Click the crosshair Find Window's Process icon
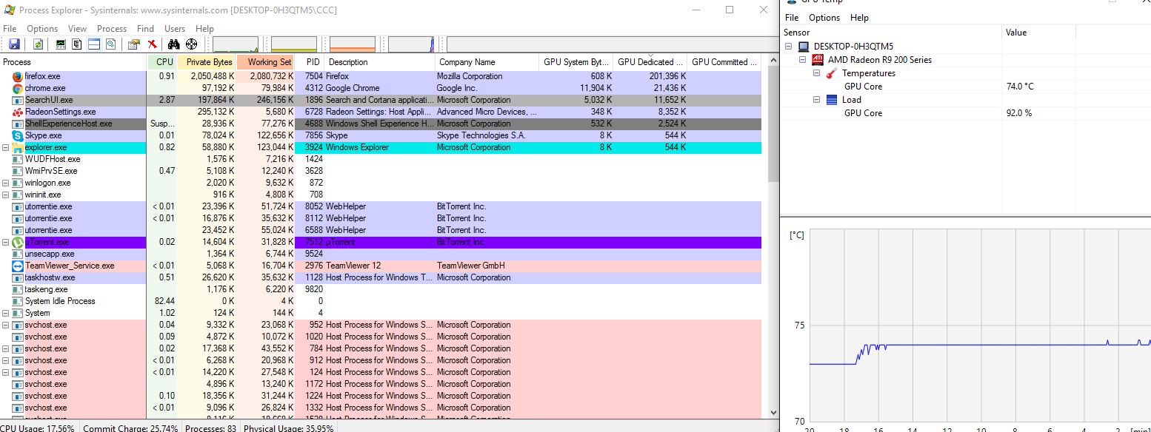Screen dimensions: 1151x432 pos(191,44)
